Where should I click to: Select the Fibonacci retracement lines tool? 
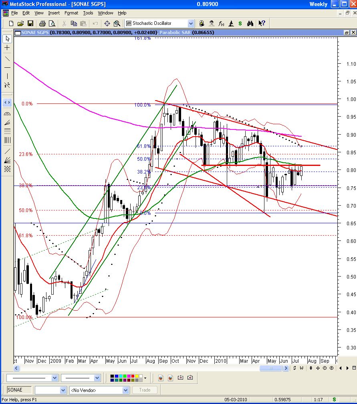[7, 131]
